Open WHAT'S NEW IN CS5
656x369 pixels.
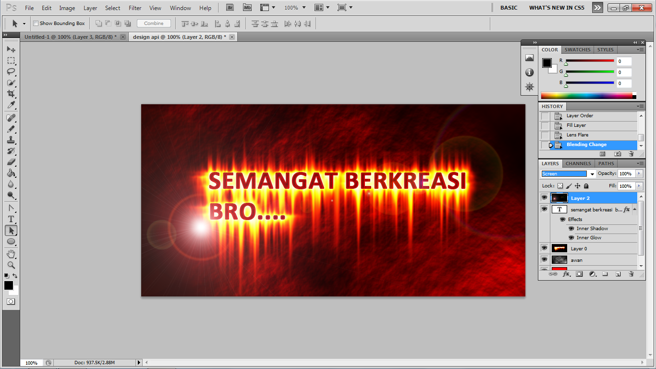tap(557, 8)
